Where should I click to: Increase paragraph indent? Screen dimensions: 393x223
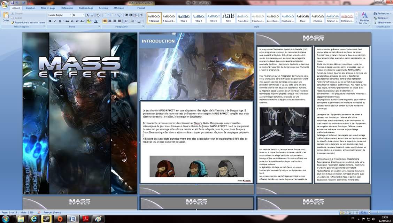[131, 15]
